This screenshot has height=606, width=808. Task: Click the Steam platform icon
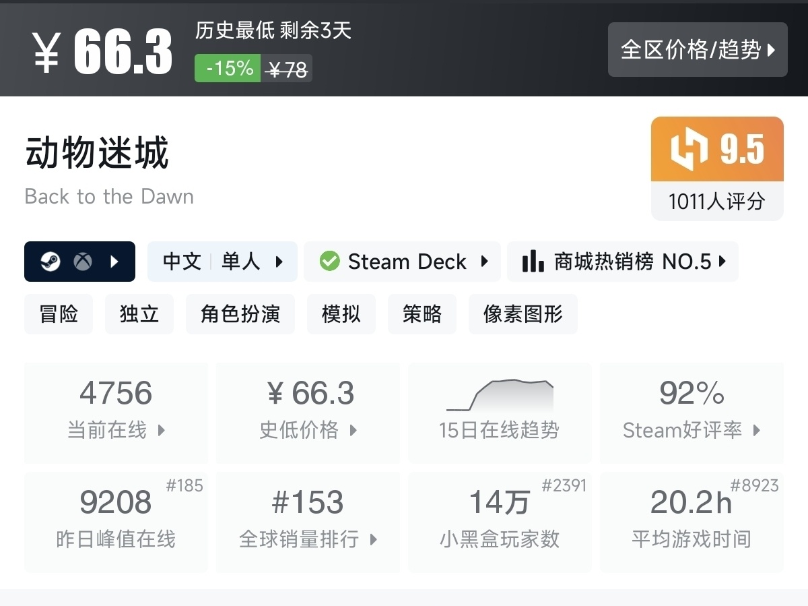click(x=50, y=262)
